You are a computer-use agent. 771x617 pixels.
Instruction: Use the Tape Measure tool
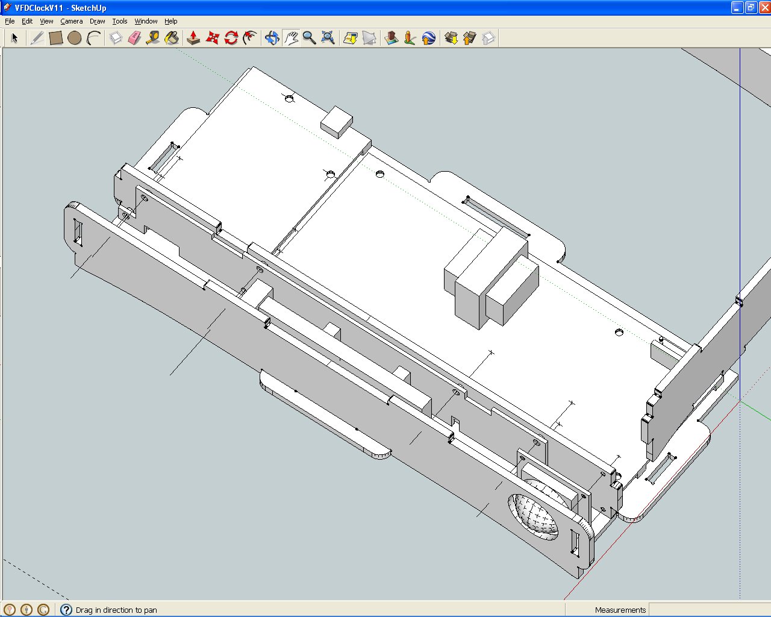[152, 37]
